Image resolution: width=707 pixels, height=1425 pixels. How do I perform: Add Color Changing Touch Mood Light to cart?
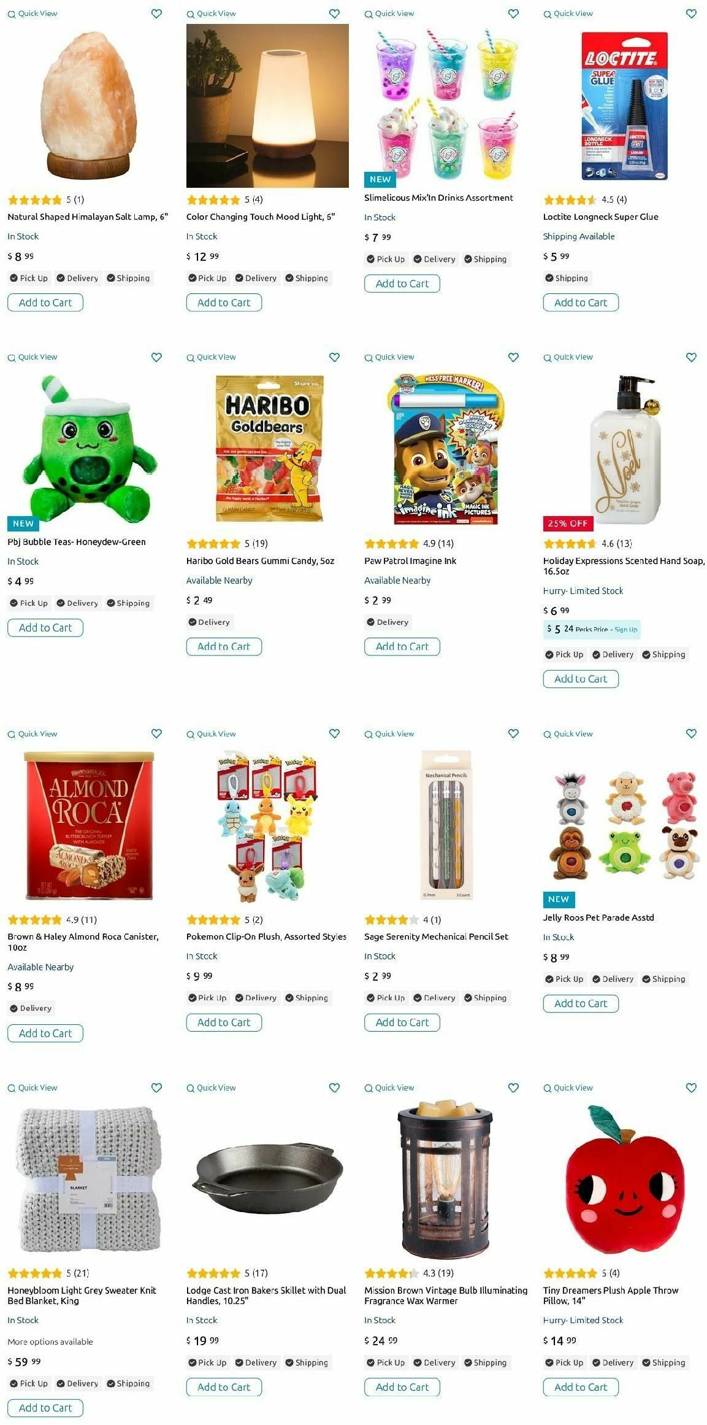224,303
